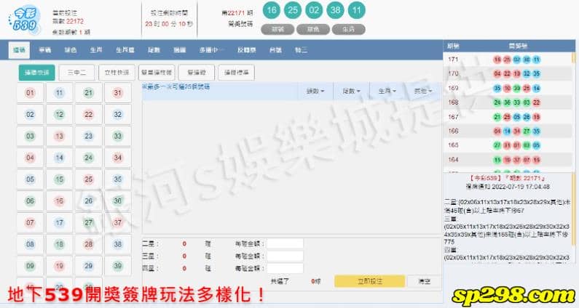
Task: Switch to 尾數 tab in blue navigation bar
Action: click(154, 50)
